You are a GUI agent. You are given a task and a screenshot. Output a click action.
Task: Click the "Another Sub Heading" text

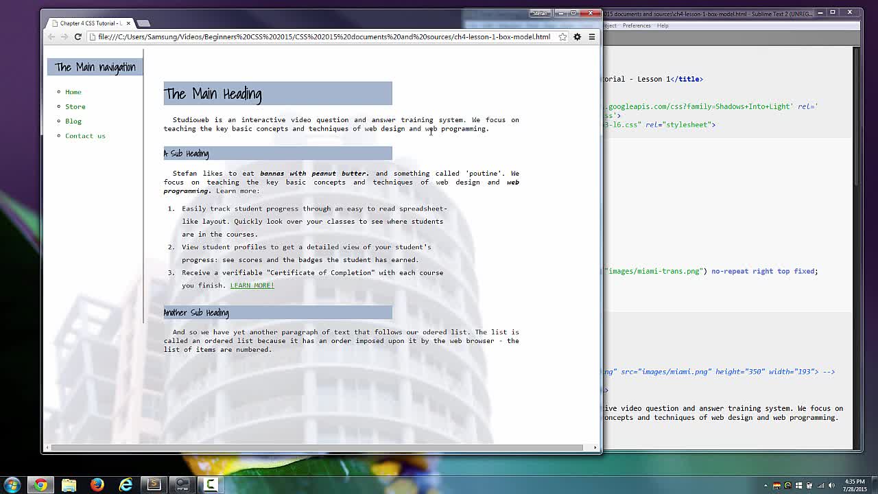(x=196, y=313)
